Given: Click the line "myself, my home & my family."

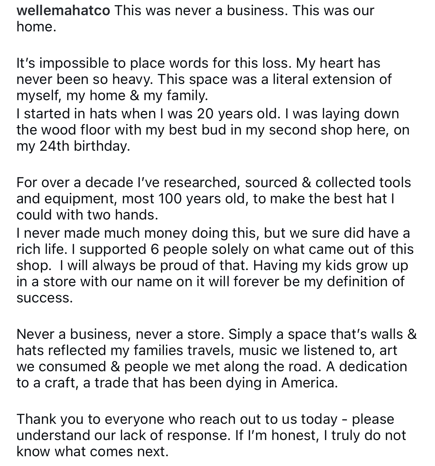Looking at the screenshot, I should tap(112, 96).
